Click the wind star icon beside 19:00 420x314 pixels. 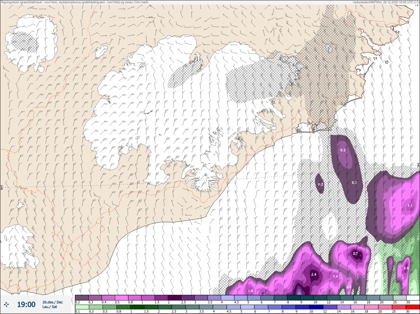tap(7, 305)
